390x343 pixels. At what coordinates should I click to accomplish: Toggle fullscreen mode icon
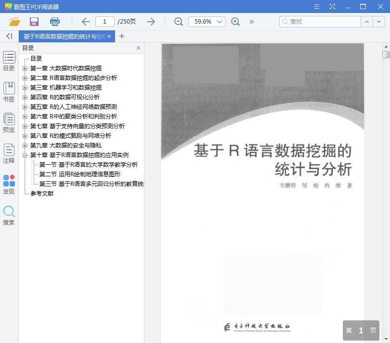coord(332,6)
